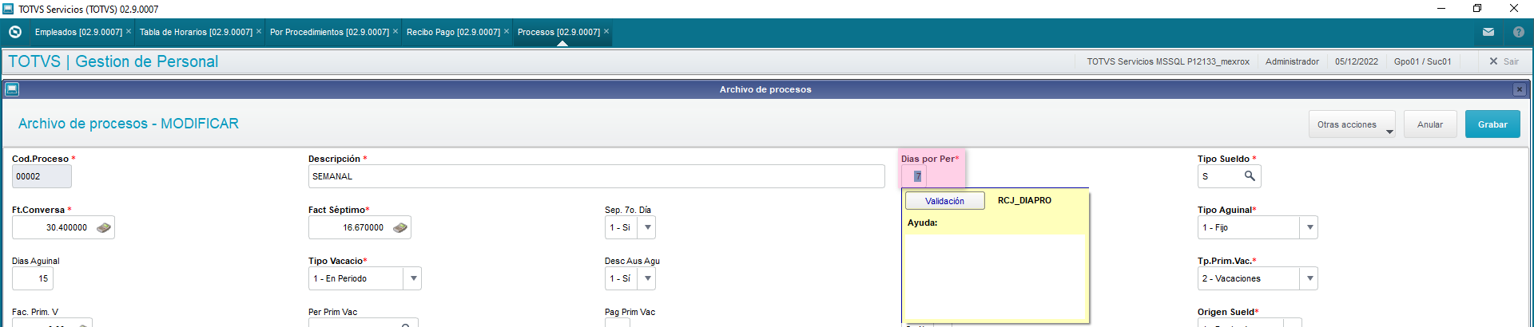Expand the Tipo Vacacio dropdown

coord(414,278)
